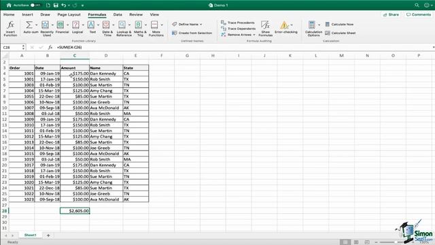Click the Search magnifier icon
The height and width of the screenshot is (245, 435).
point(417,5)
